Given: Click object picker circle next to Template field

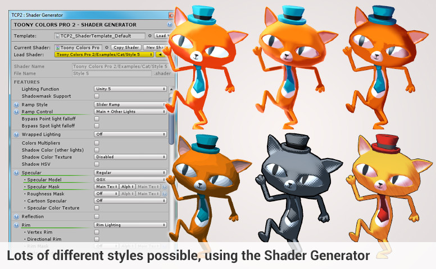Looking at the screenshot, I should point(149,36).
